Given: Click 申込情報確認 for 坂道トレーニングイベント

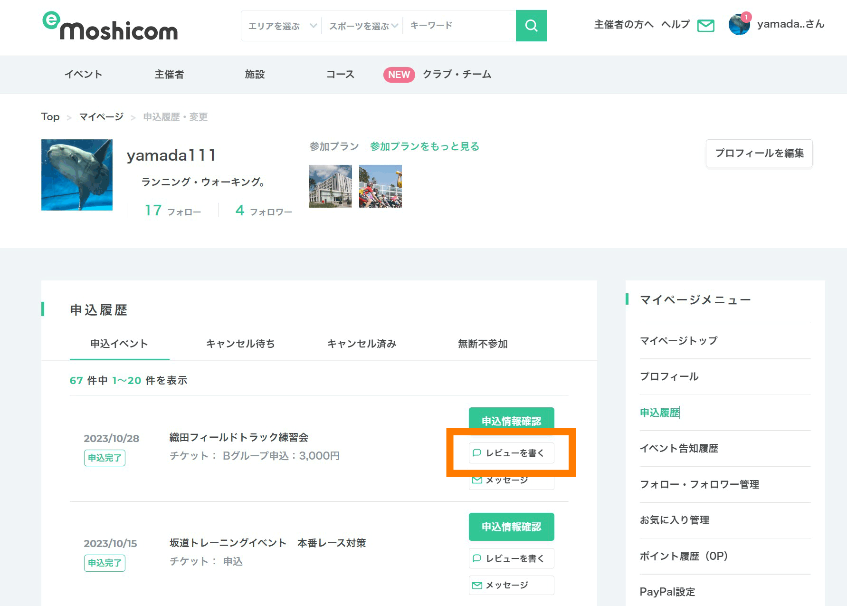Looking at the screenshot, I should [511, 527].
